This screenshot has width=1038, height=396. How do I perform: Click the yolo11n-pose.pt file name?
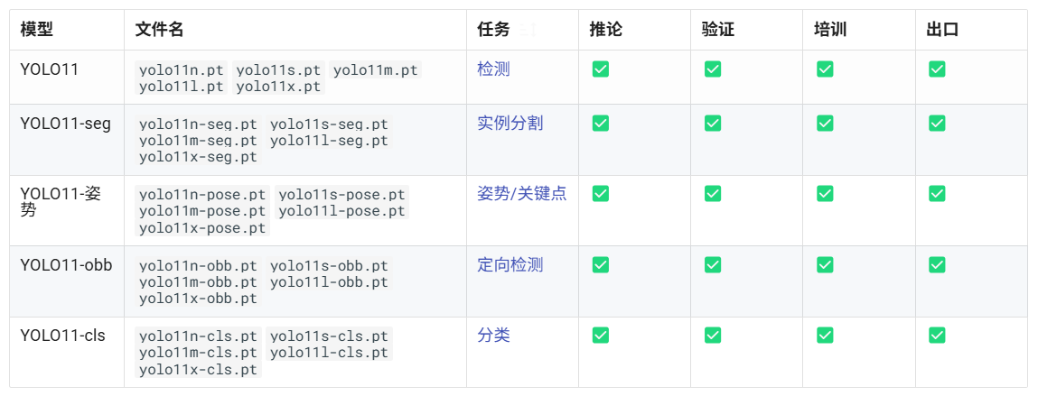202,195
